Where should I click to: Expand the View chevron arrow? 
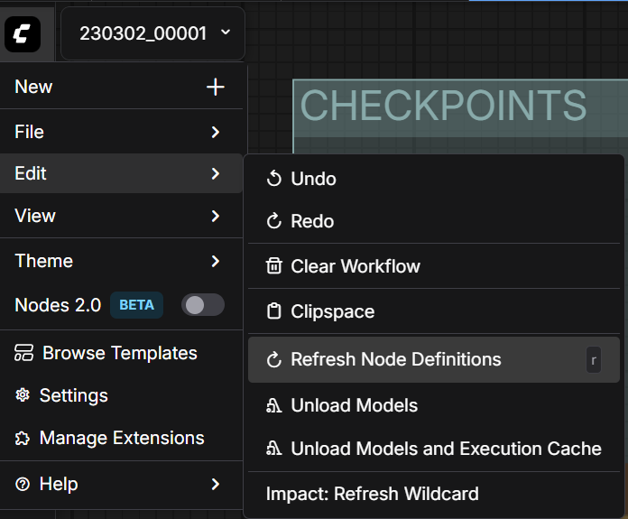216,216
